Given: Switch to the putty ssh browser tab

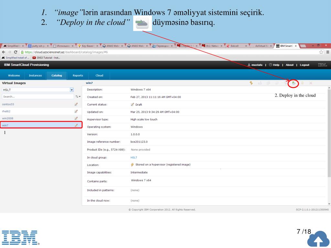Looking at the screenshot, I should [x=38, y=46].
